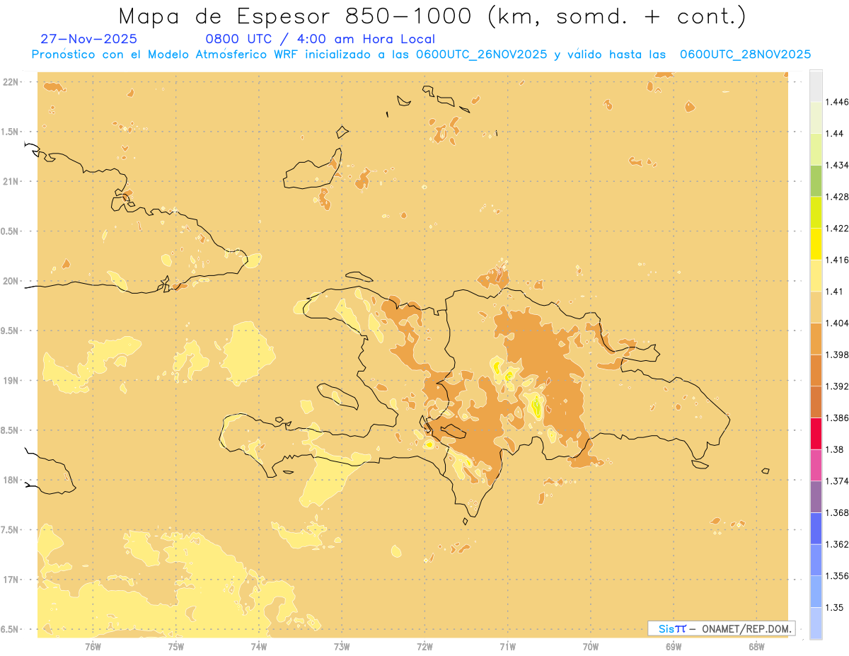Pick the blue swatch between 1.362 and 1.368

[816, 529]
